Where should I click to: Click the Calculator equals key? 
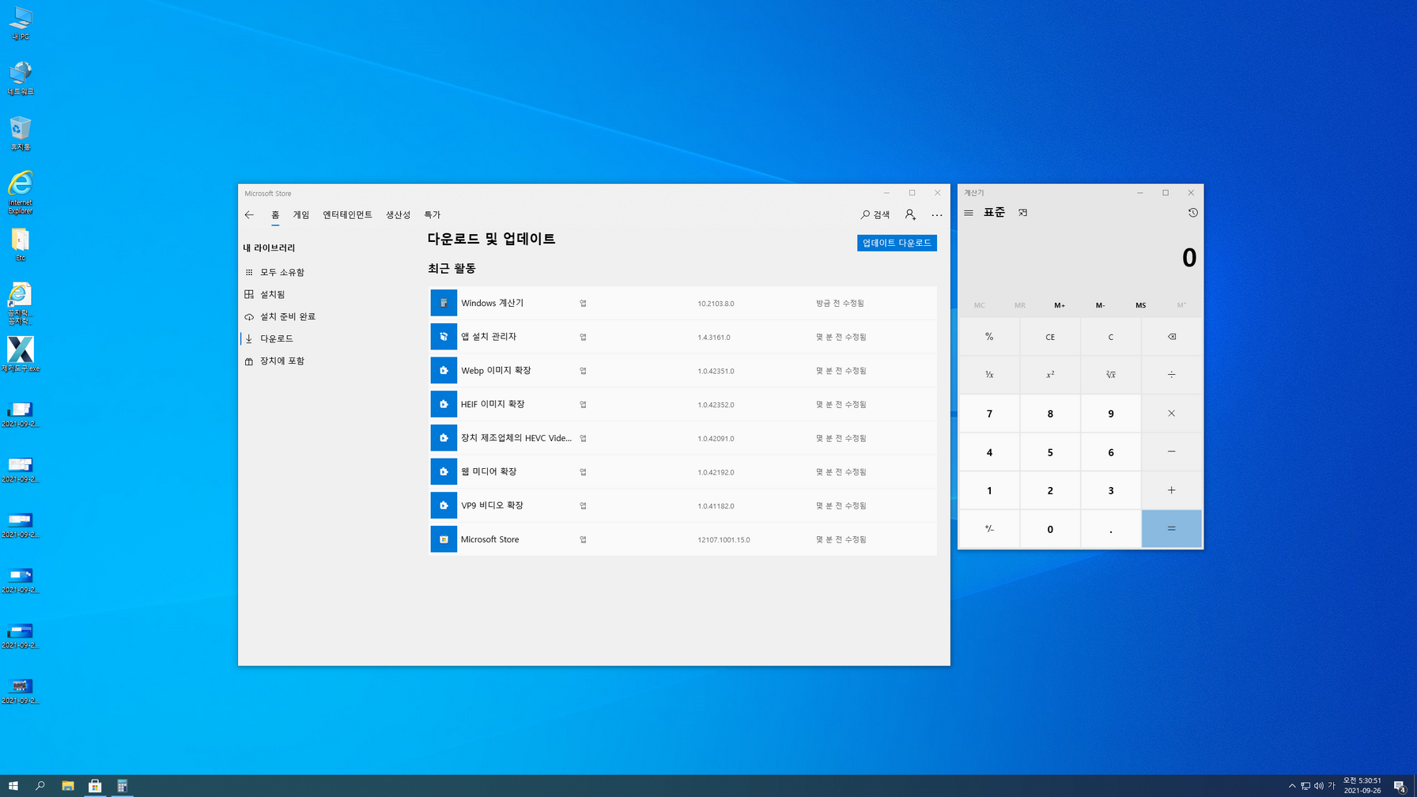(1171, 529)
